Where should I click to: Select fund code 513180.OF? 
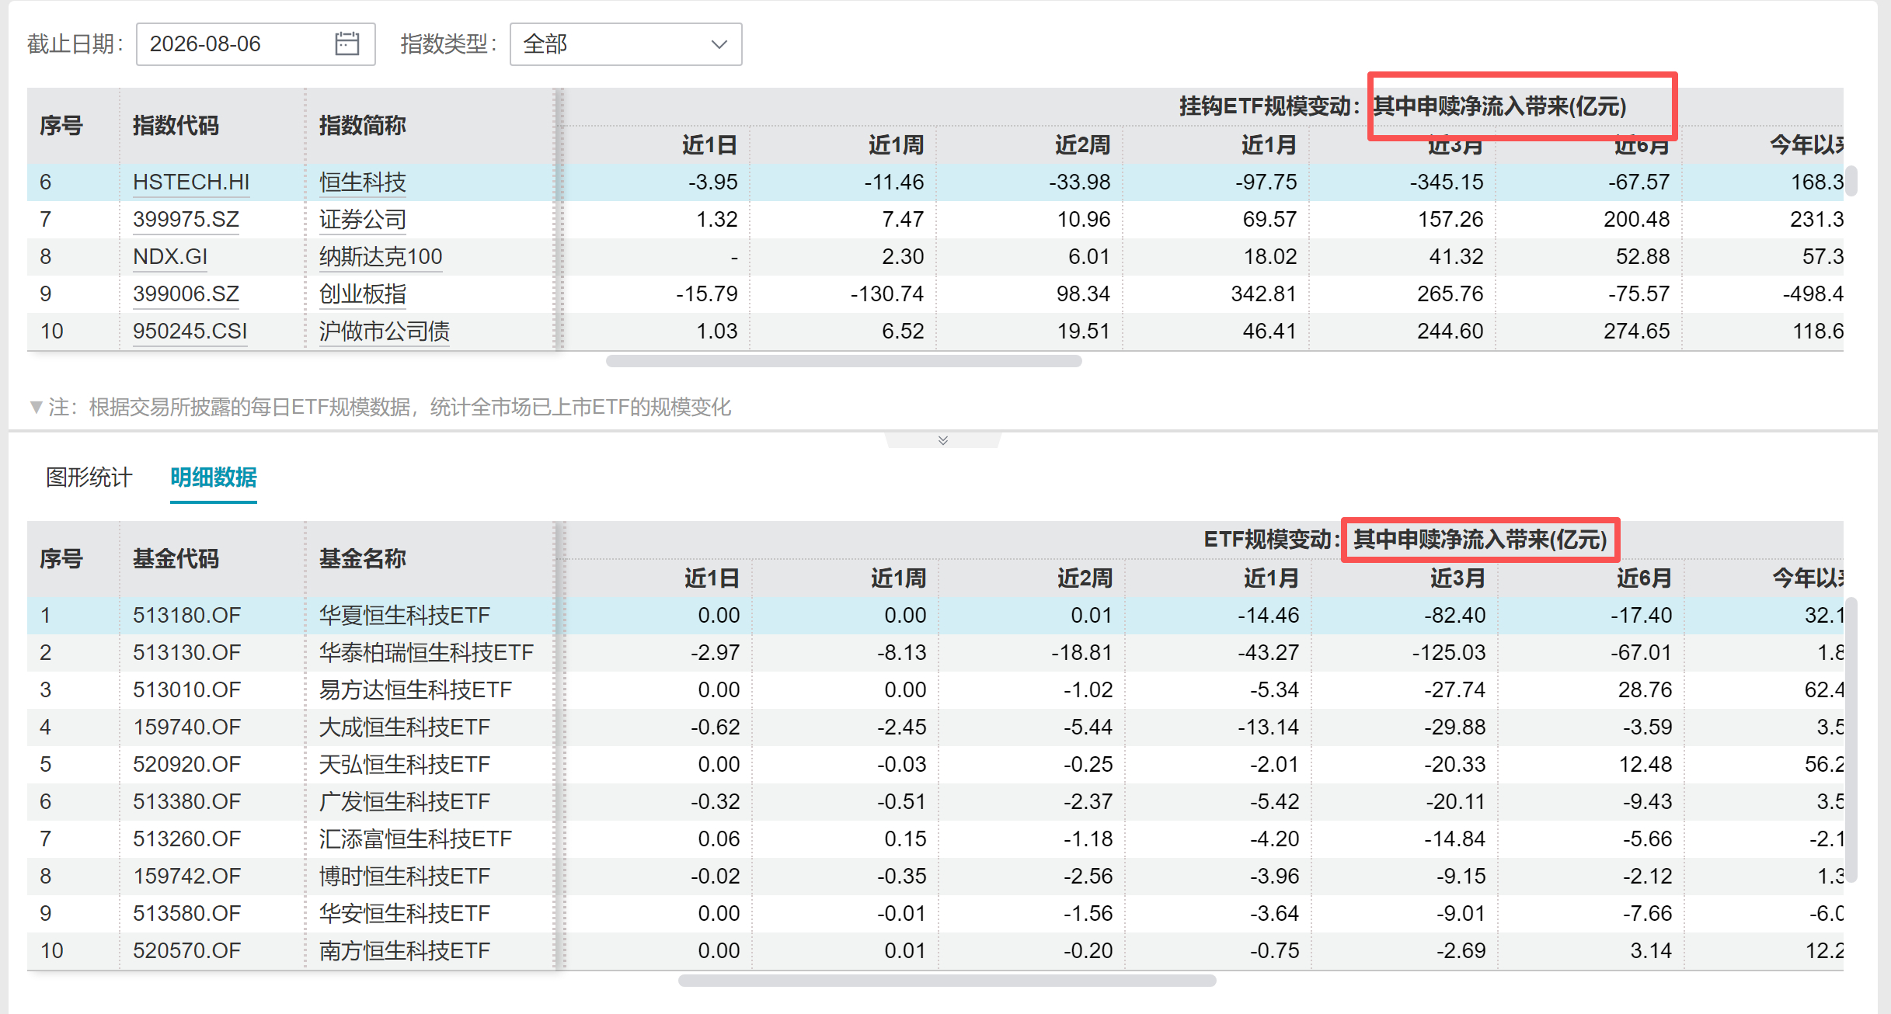(x=187, y=615)
